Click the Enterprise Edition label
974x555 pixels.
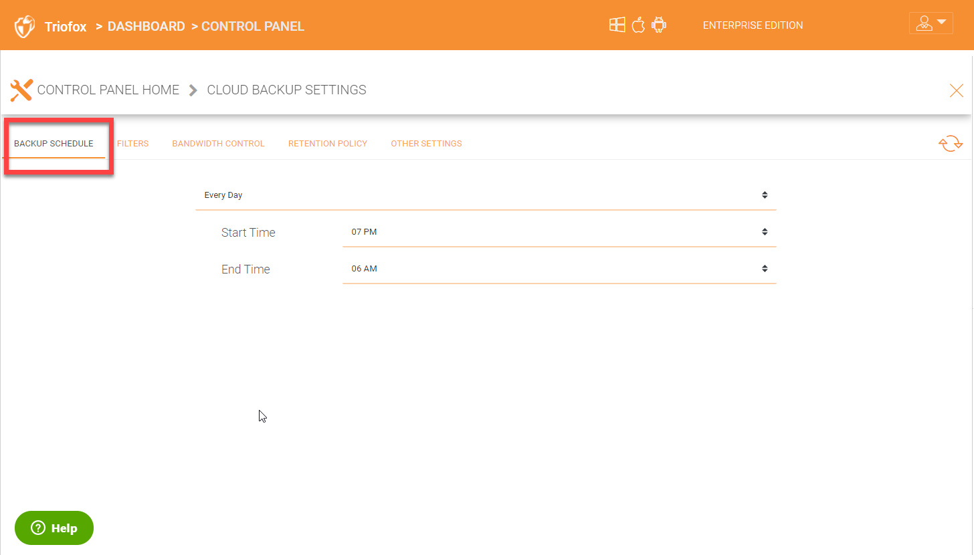click(x=753, y=25)
